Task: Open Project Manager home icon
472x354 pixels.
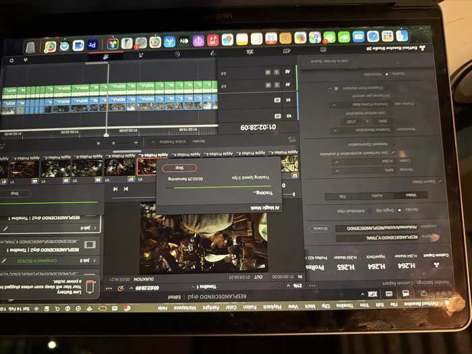Action: (26, 60)
